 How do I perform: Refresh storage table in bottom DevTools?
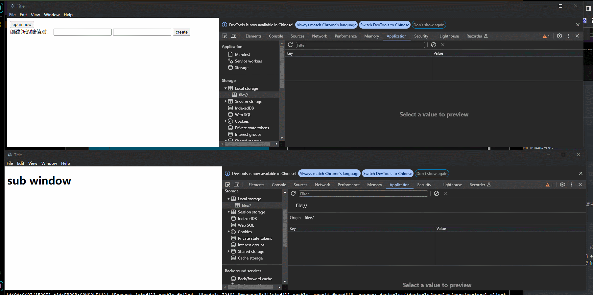pyautogui.click(x=293, y=193)
